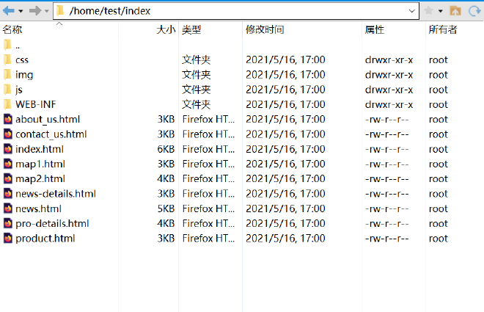Click the index.html Firefox file icon
The width and height of the screenshot is (484, 312).
tap(8, 149)
